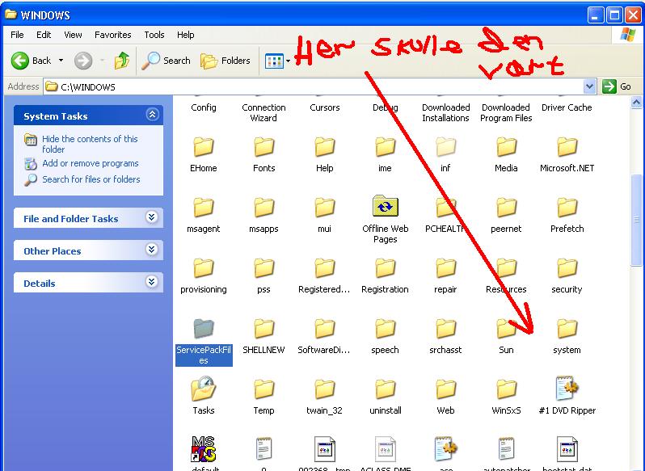Click the vertical scrollbar up arrow
This screenshot has width=645, height=471.
pyautogui.click(x=636, y=102)
